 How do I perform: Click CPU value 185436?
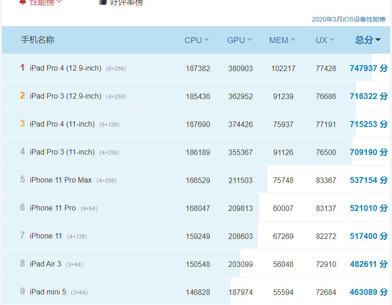(x=198, y=96)
